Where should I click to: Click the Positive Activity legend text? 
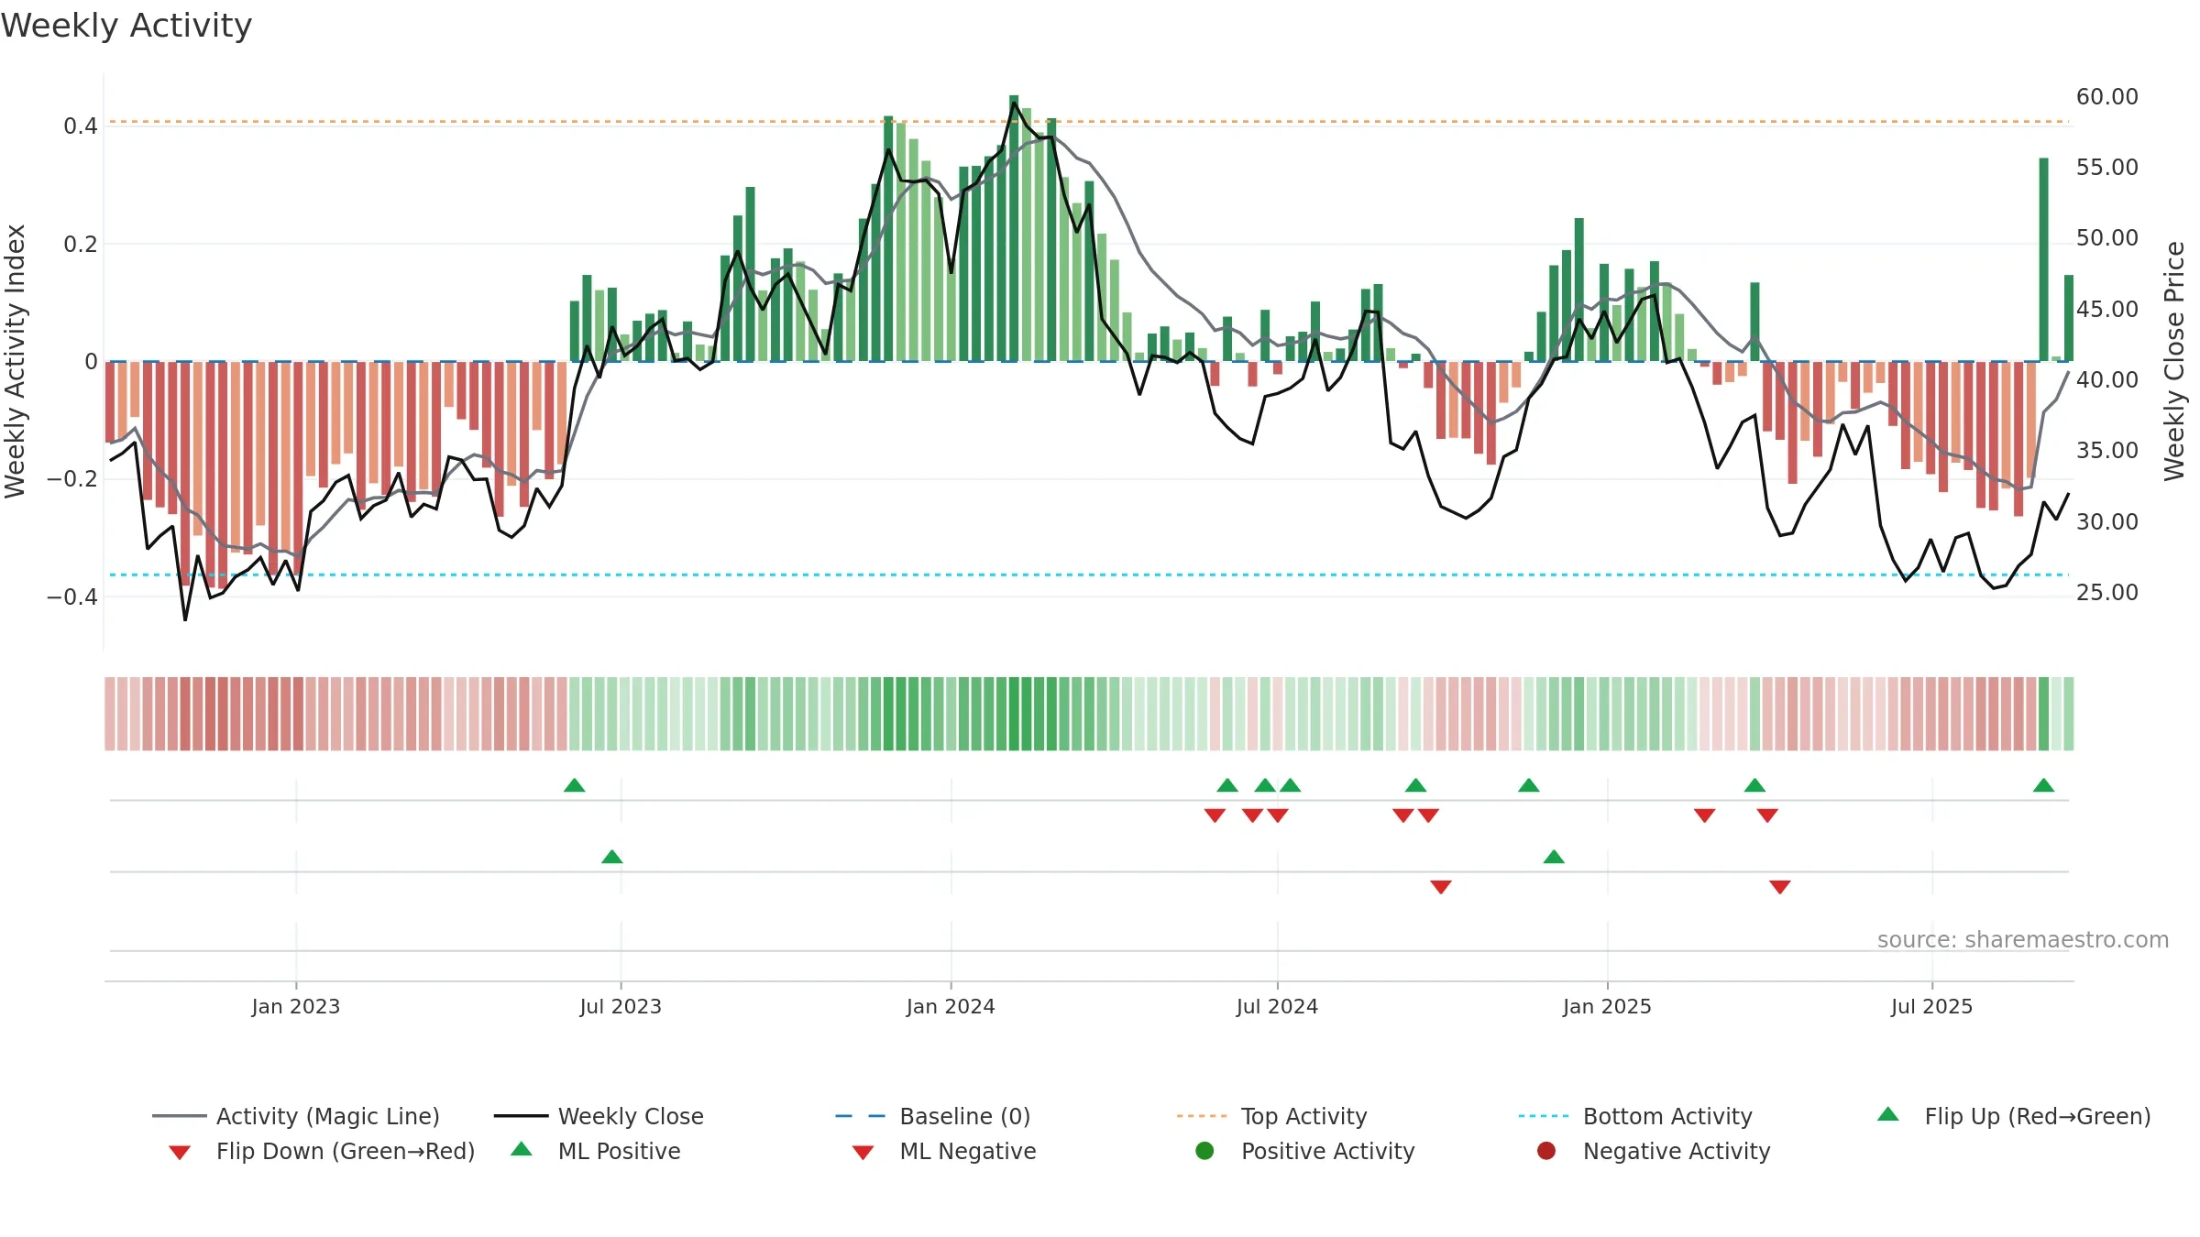1328,1151
